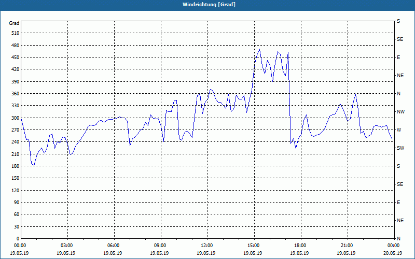
Task: Click the 19.05.19 date under 12:00
Action: [x=206, y=253]
